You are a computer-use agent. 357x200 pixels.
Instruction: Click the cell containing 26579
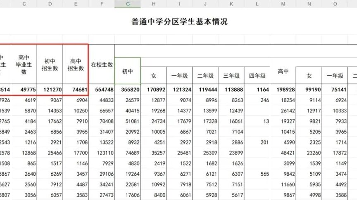click(128, 100)
